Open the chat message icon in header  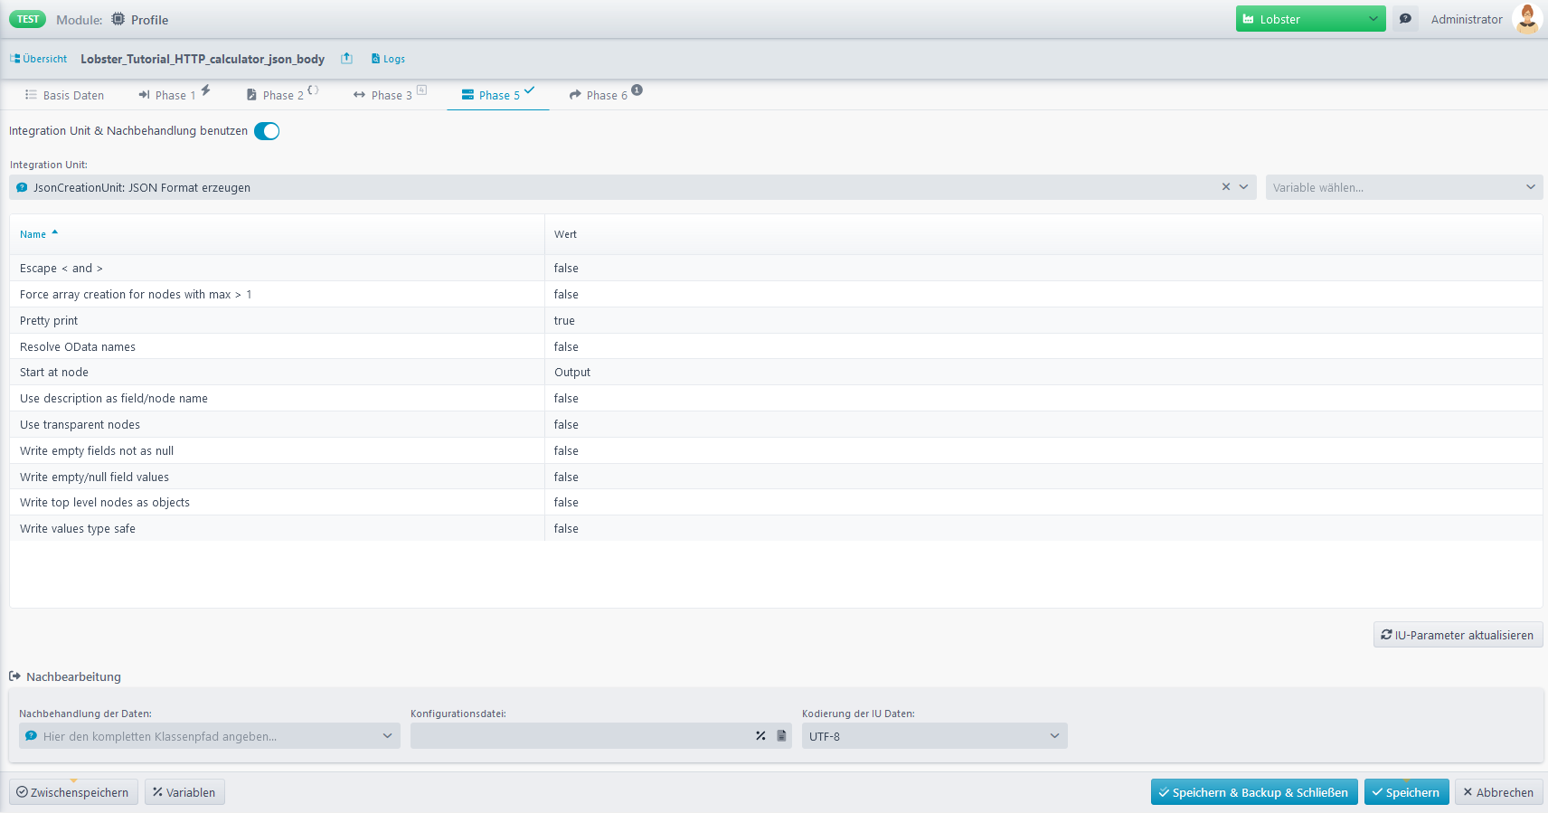1405,19
